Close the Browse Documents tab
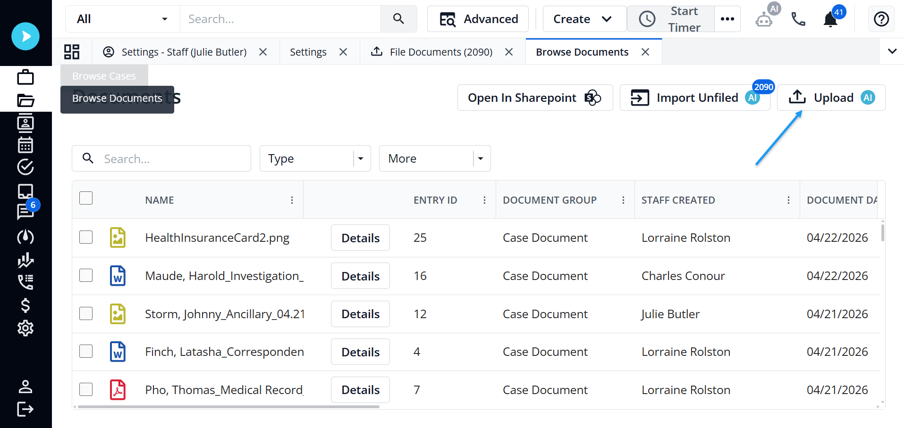The width and height of the screenshot is (905, 428). pos(645,52)
